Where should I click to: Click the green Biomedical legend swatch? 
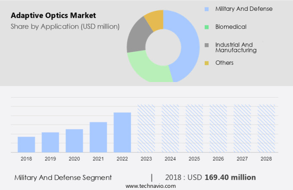[207, 27]
